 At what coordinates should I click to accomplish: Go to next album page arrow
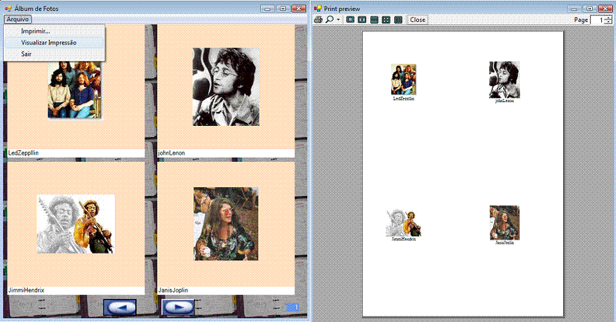pyautogui.click(x=178, y=307)
